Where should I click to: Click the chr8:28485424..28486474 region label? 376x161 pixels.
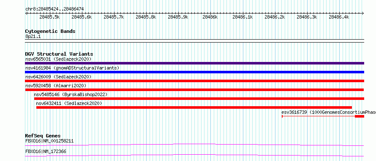click(x=54, y=9)
